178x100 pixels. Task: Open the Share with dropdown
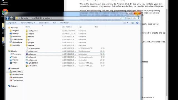(44, 23)
